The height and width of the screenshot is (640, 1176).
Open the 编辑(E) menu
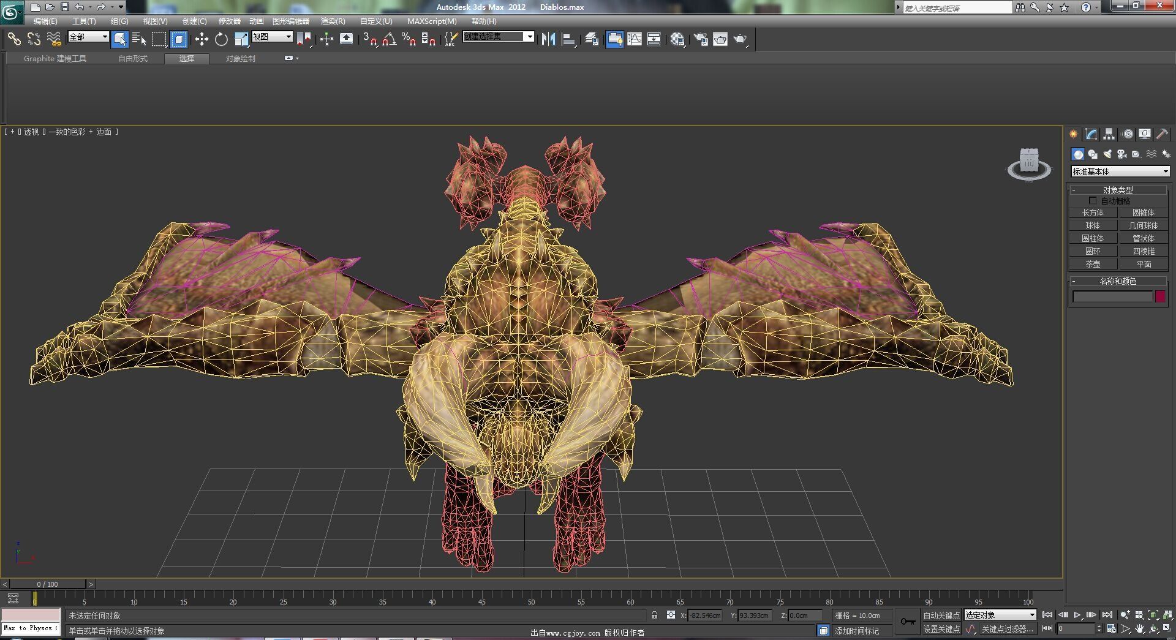(45, 21)
